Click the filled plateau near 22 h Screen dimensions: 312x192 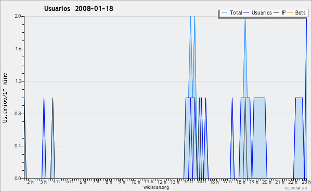point(299,138)
